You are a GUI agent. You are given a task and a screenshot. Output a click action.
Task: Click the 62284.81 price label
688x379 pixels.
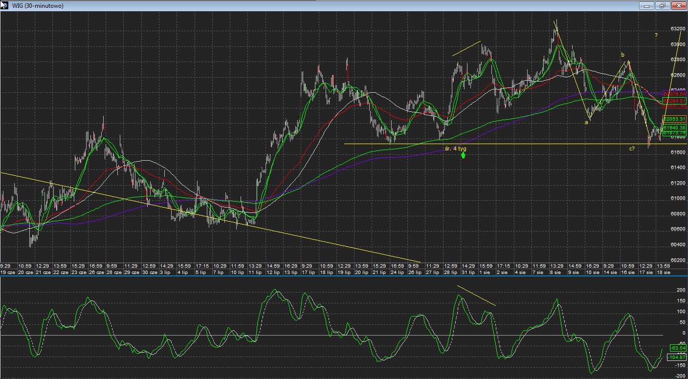675,101
